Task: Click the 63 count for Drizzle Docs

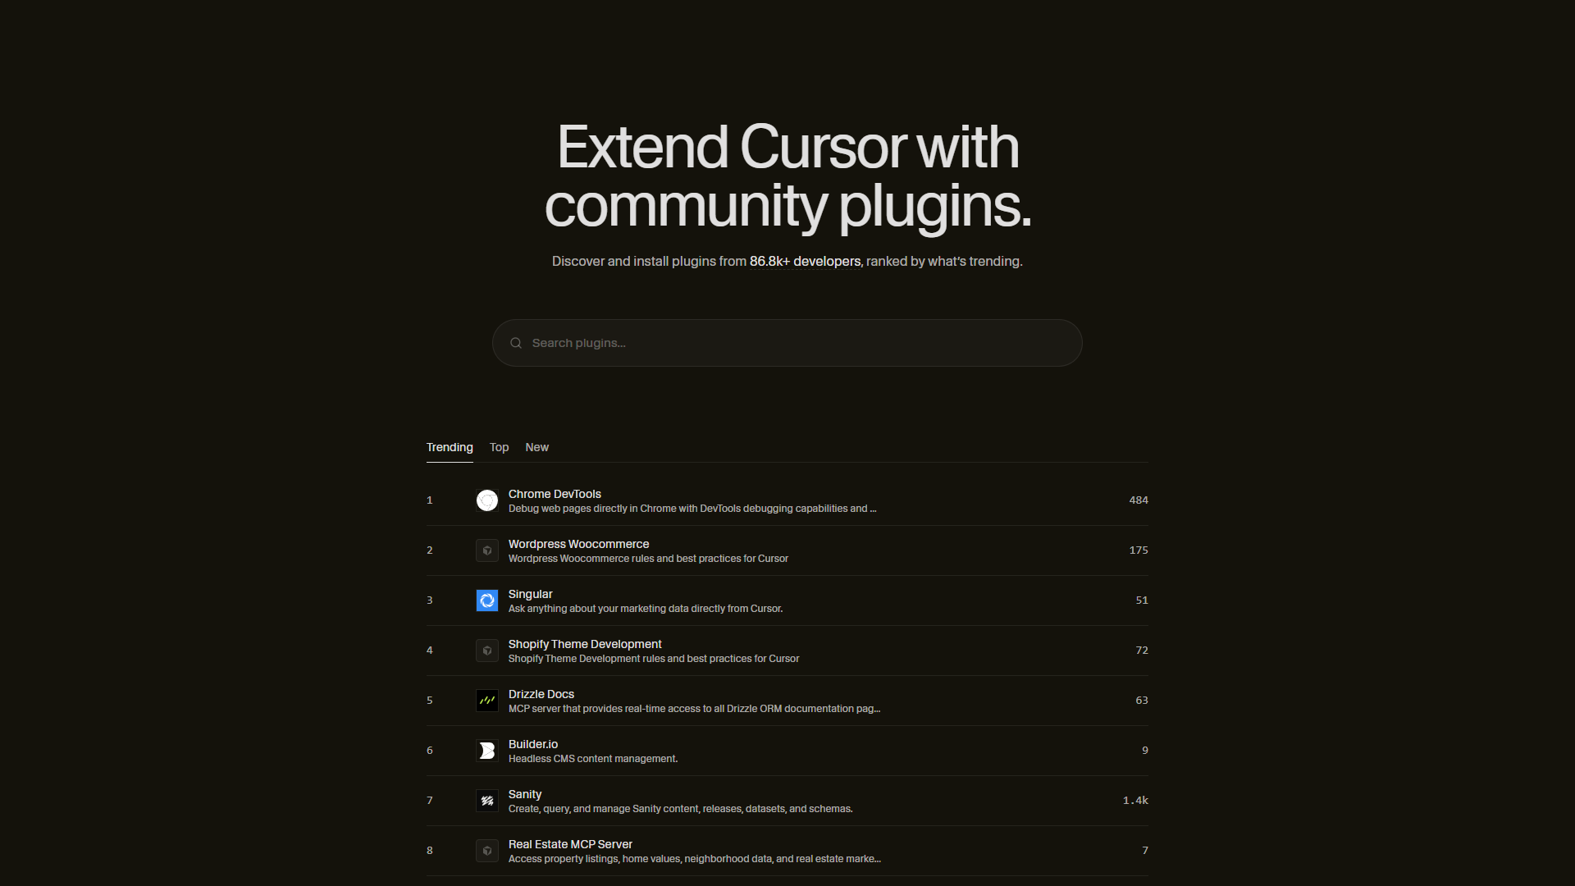Action: 1142,701
